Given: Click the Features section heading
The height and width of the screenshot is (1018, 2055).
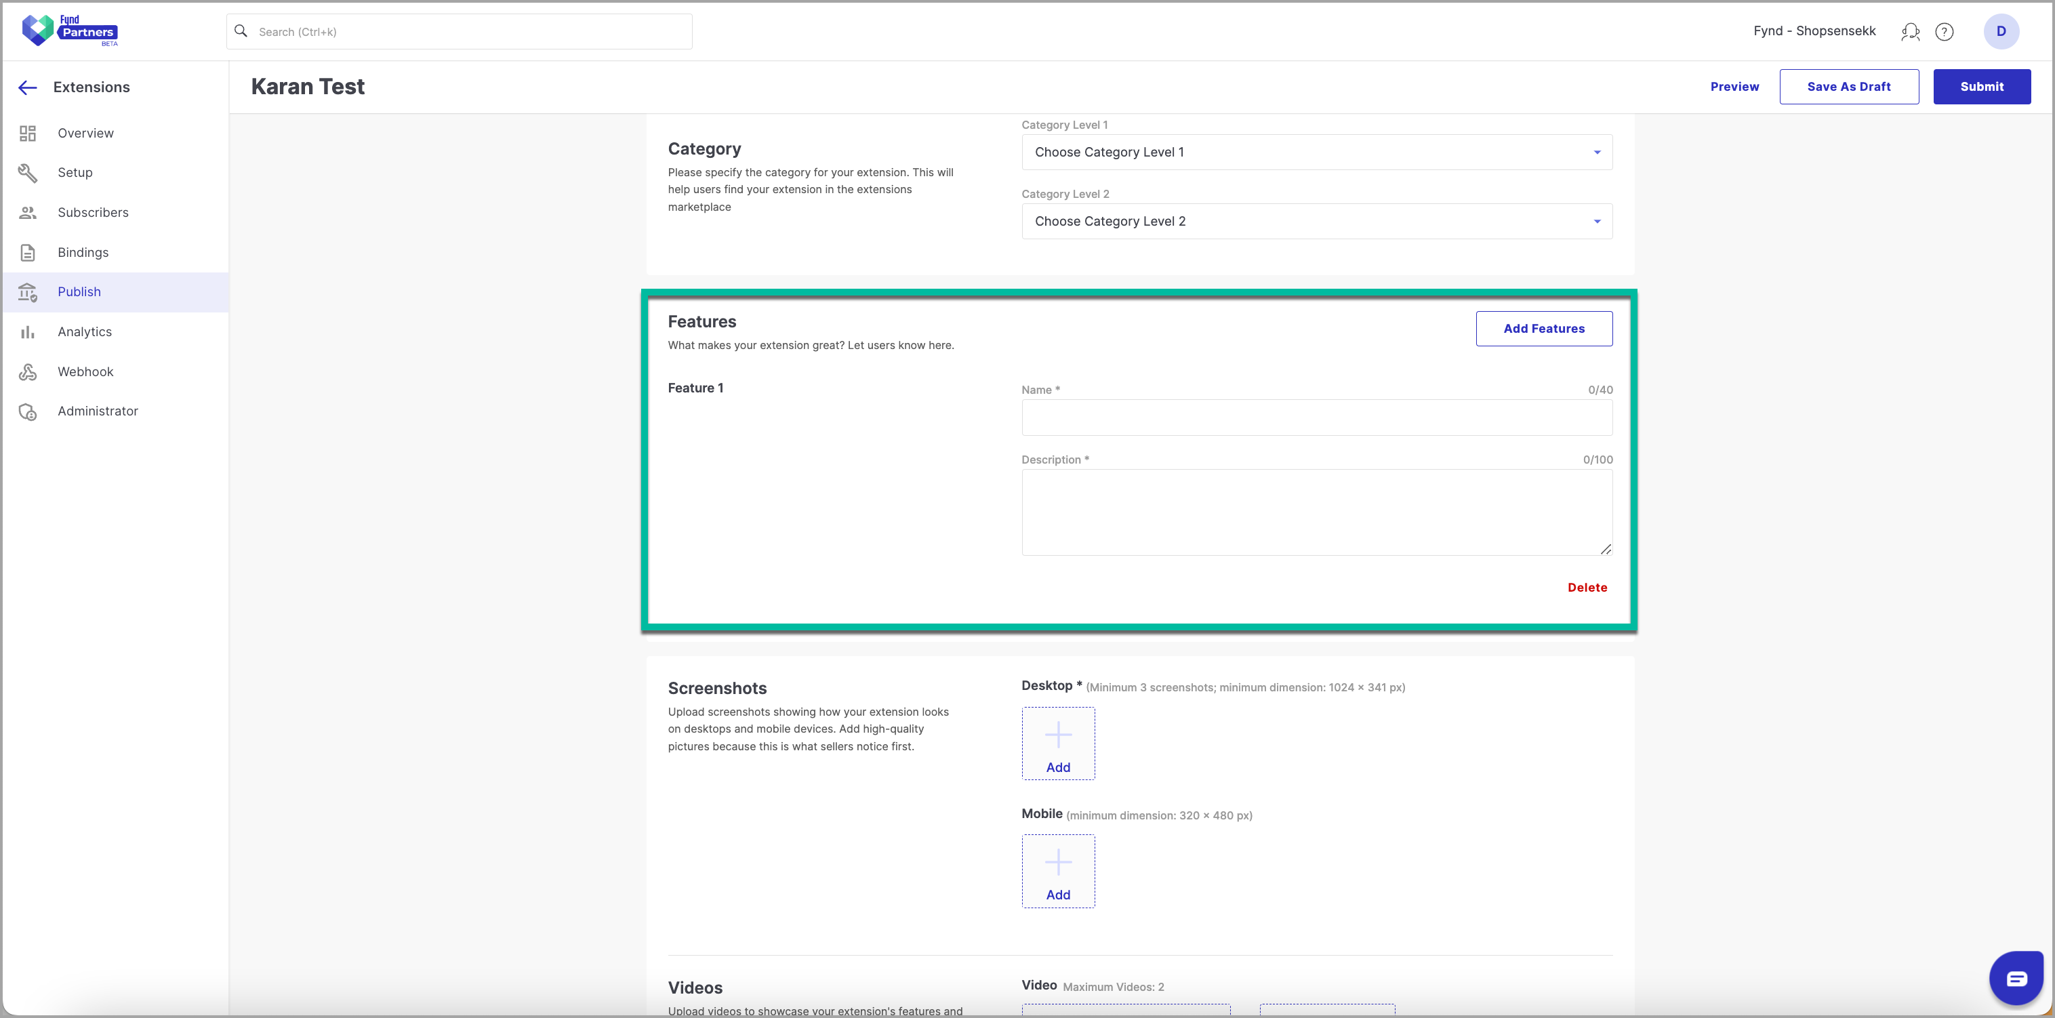Looking at the screenshot, I should tap(701, 323).
